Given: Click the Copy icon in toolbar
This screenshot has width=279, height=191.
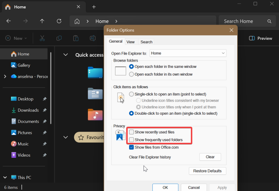Looking at the screenshot, I should coord(59,38).
